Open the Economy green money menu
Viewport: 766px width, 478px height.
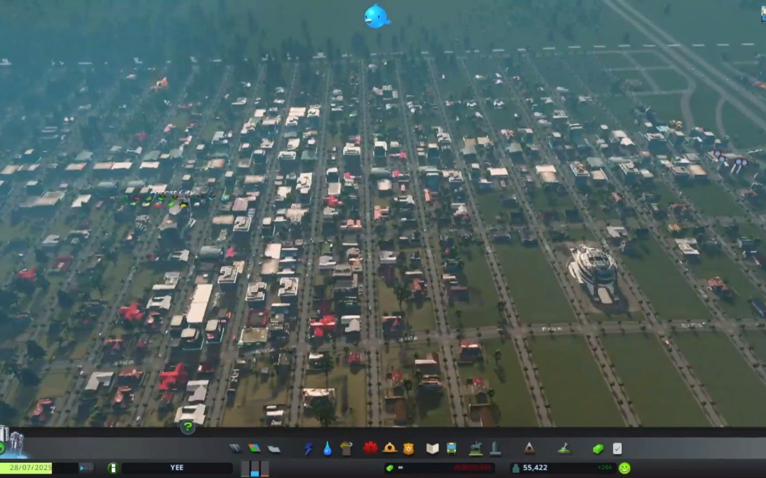(x=598, y=449)
